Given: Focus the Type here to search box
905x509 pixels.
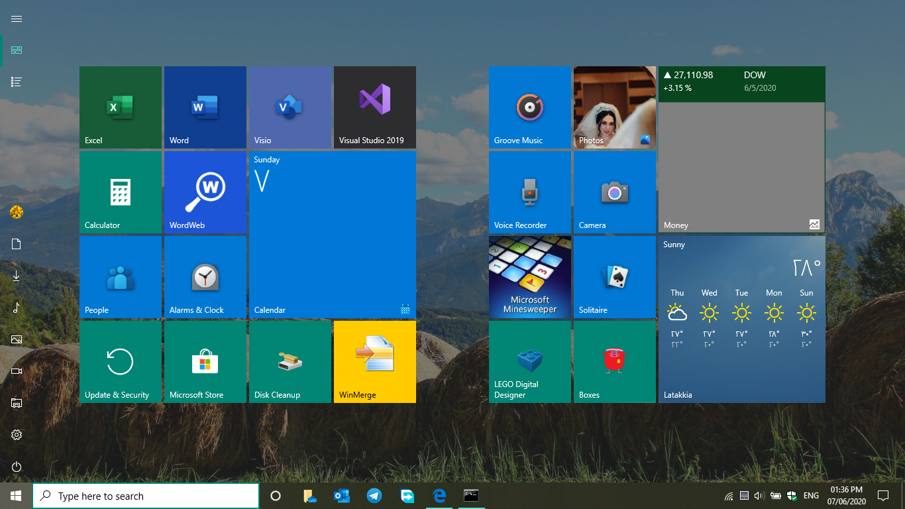Looking at the screenshot, I should pos(146,496).
